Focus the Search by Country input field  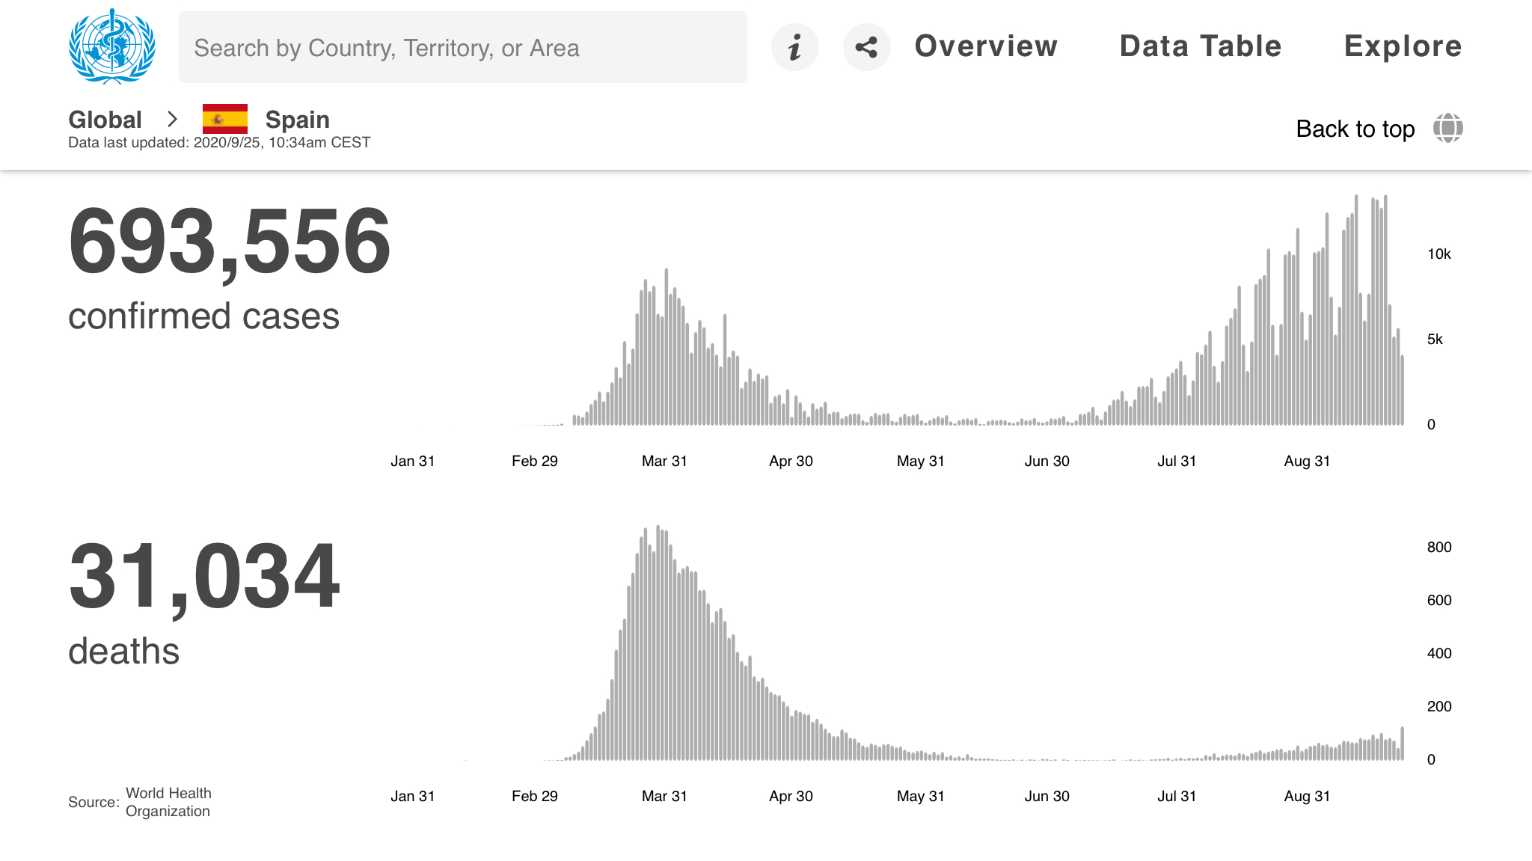tap(462, 47)
